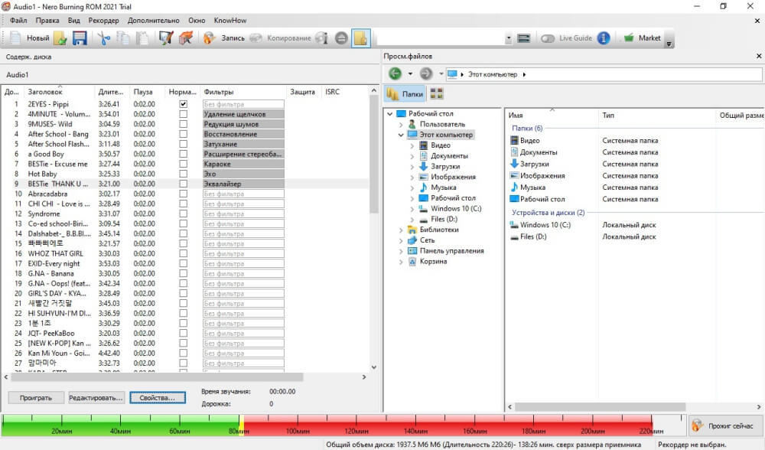The height and width of the screenshot is (450, 765).
Task: Click the recorder selection drive icon
Action: [523, 38]
